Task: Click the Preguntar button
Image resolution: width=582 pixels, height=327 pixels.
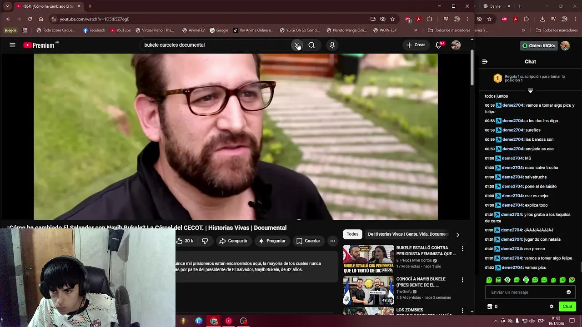Action: 272,241
